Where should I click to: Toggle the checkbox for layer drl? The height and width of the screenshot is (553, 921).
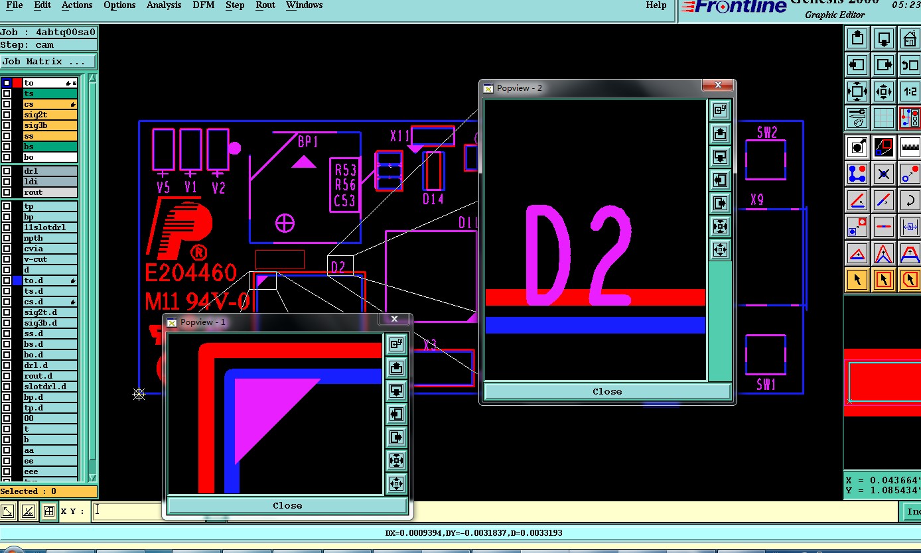tap(7, 171)
